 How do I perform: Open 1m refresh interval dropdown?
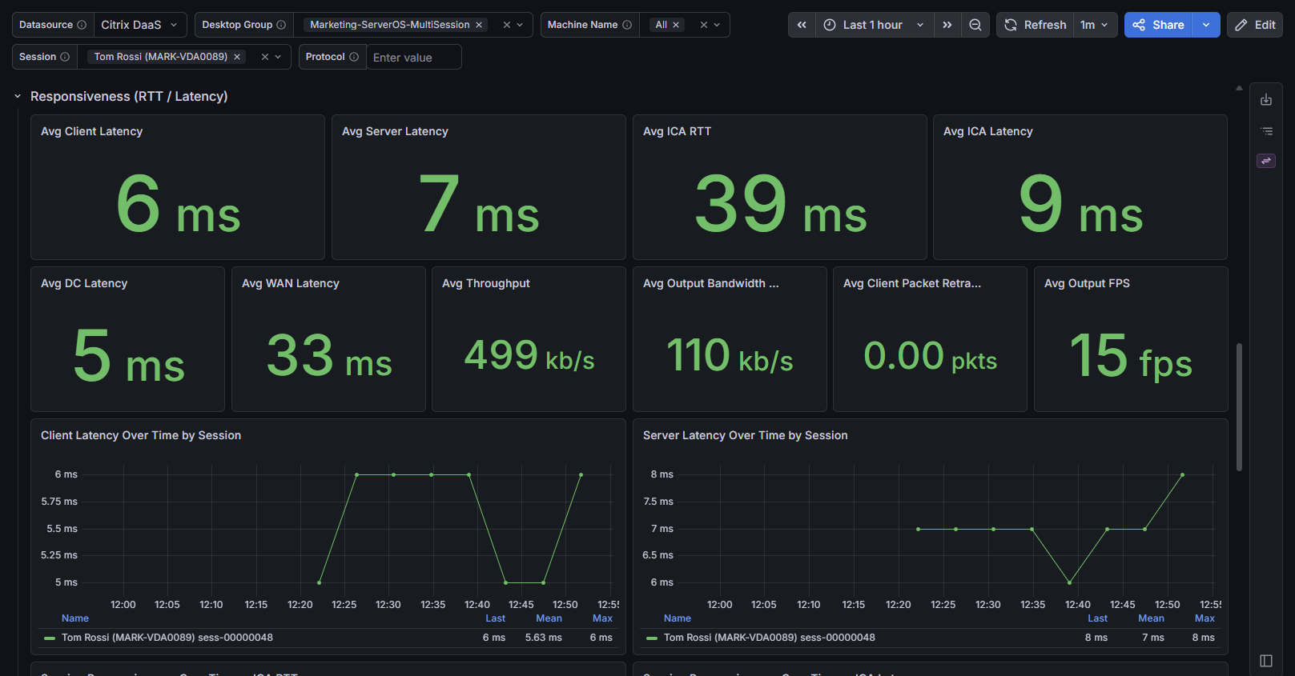click(1094, 25)
